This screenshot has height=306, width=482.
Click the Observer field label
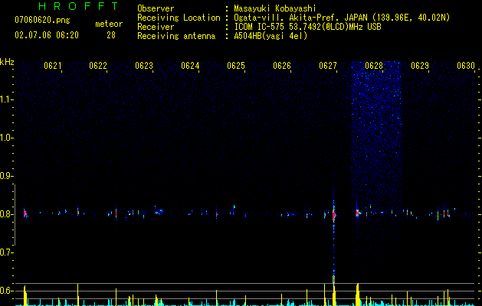pyautogui.click(x=156, y=8)
